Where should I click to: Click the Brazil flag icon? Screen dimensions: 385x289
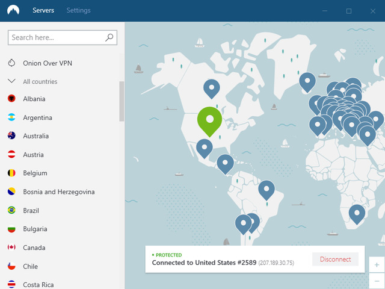(x=11, y=210)
